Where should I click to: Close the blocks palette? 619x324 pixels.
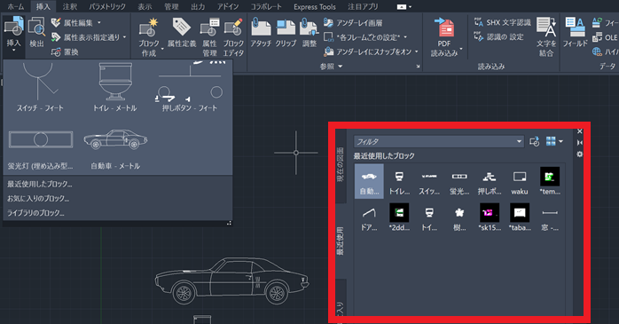tap(579, 131)
